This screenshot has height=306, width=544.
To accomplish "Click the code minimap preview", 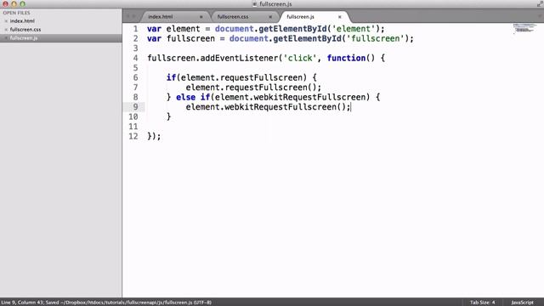I will pos(525,28).
